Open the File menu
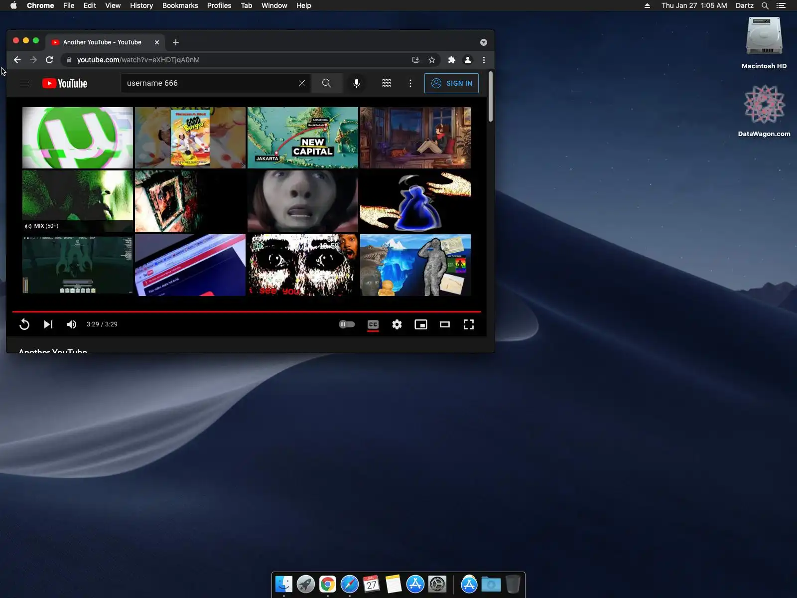797x598 pixels. [x=69, y=5]
